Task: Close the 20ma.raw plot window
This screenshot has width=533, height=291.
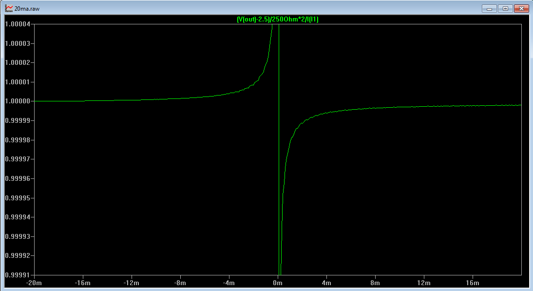Action: coord(521,8)
